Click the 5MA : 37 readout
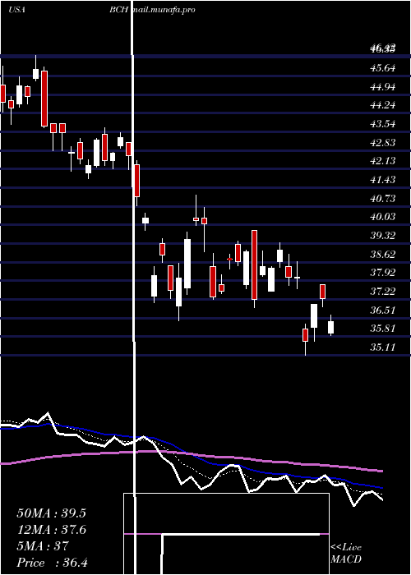The image size is (411, 575). click(x=43, y=546)
